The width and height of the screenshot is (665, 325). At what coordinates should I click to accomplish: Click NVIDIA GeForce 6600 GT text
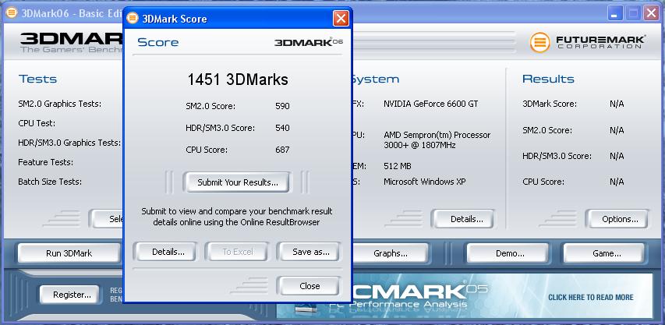click(431, 104)
